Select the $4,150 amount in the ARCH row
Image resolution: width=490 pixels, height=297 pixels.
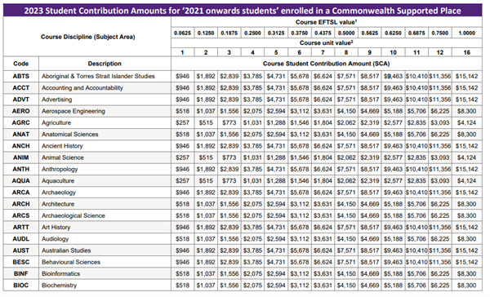(346, 204)
